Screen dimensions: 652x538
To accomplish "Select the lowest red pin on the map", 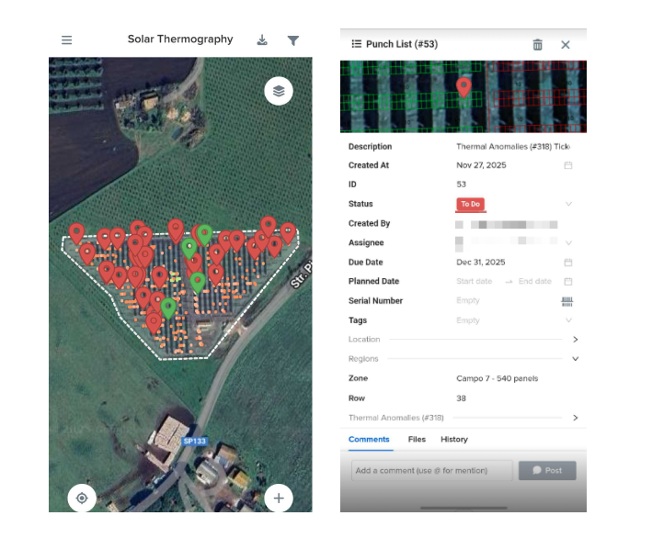I will (154, 322).
